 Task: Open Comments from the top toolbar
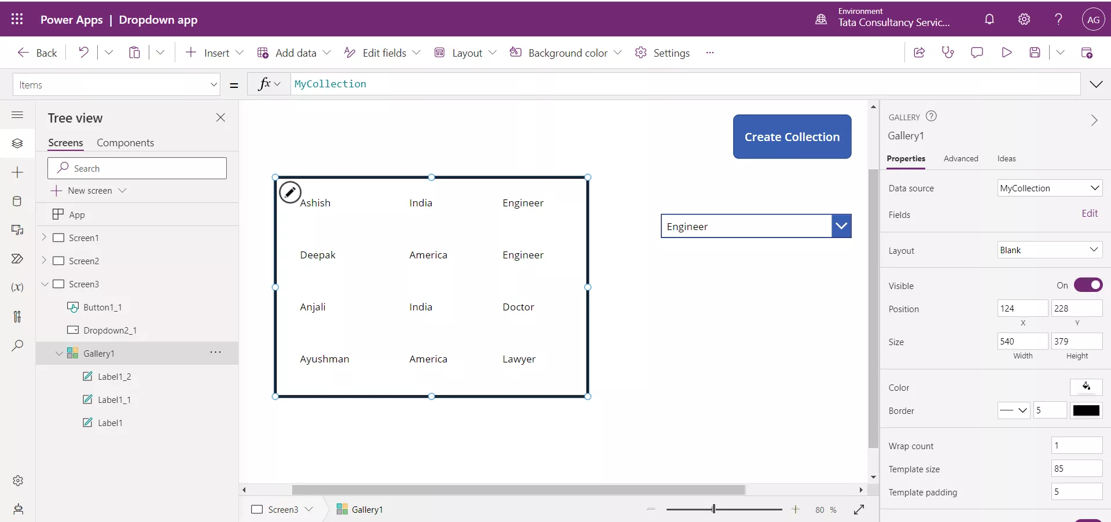click(x=977, y=52)
